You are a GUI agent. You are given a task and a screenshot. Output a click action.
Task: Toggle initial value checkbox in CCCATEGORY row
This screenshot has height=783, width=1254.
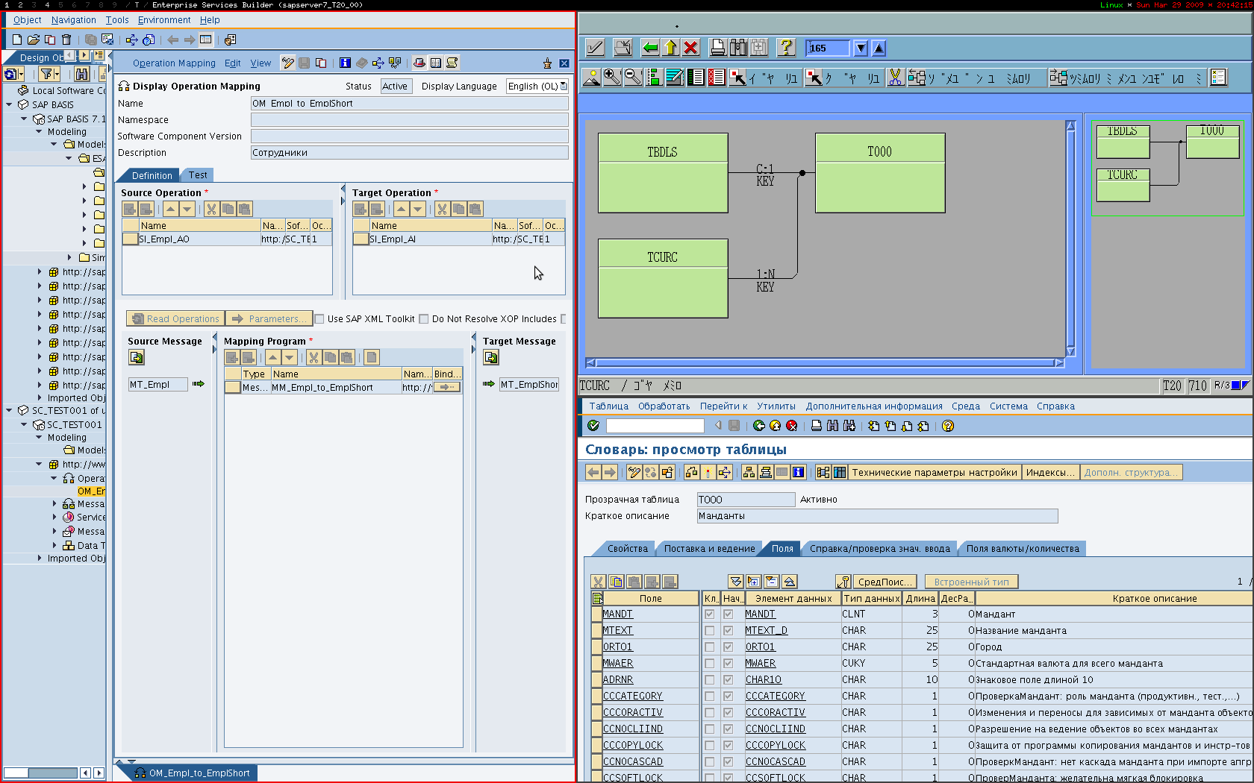tap(728, 696)
